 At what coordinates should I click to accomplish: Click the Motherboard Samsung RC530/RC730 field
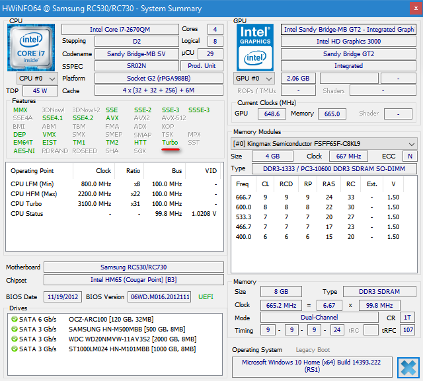134,267
